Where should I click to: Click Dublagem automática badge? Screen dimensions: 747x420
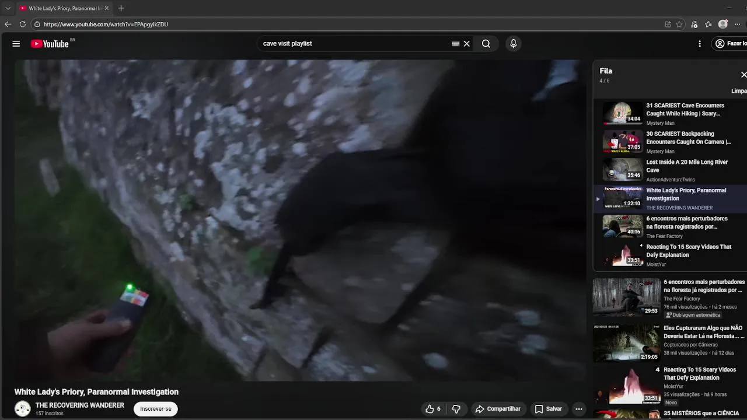click(x=693, y=315)
